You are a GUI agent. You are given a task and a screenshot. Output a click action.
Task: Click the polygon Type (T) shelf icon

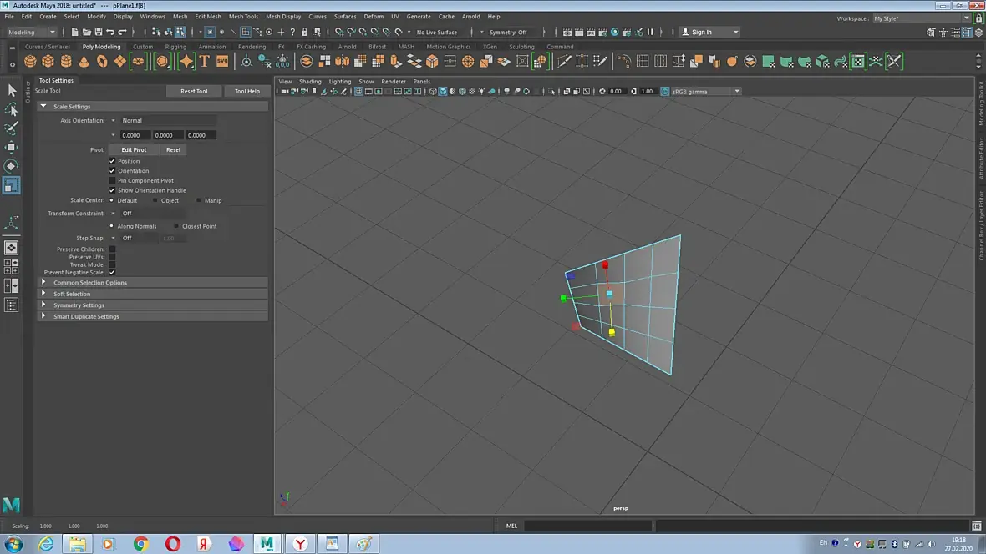[204, 62]
